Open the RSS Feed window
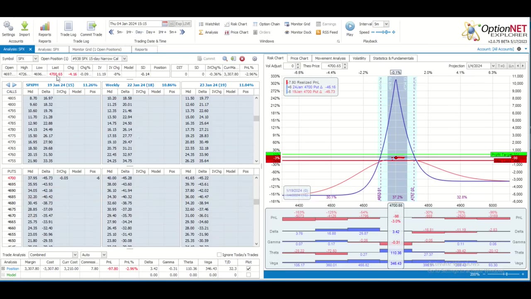Viewport: 531px width, 299px height. 326,32
